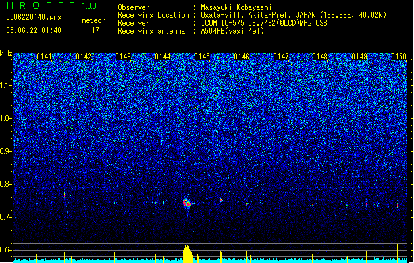This screenshot has height=263, width=414.
Task: Click the 0149 time marker
Action: (359, 57)
